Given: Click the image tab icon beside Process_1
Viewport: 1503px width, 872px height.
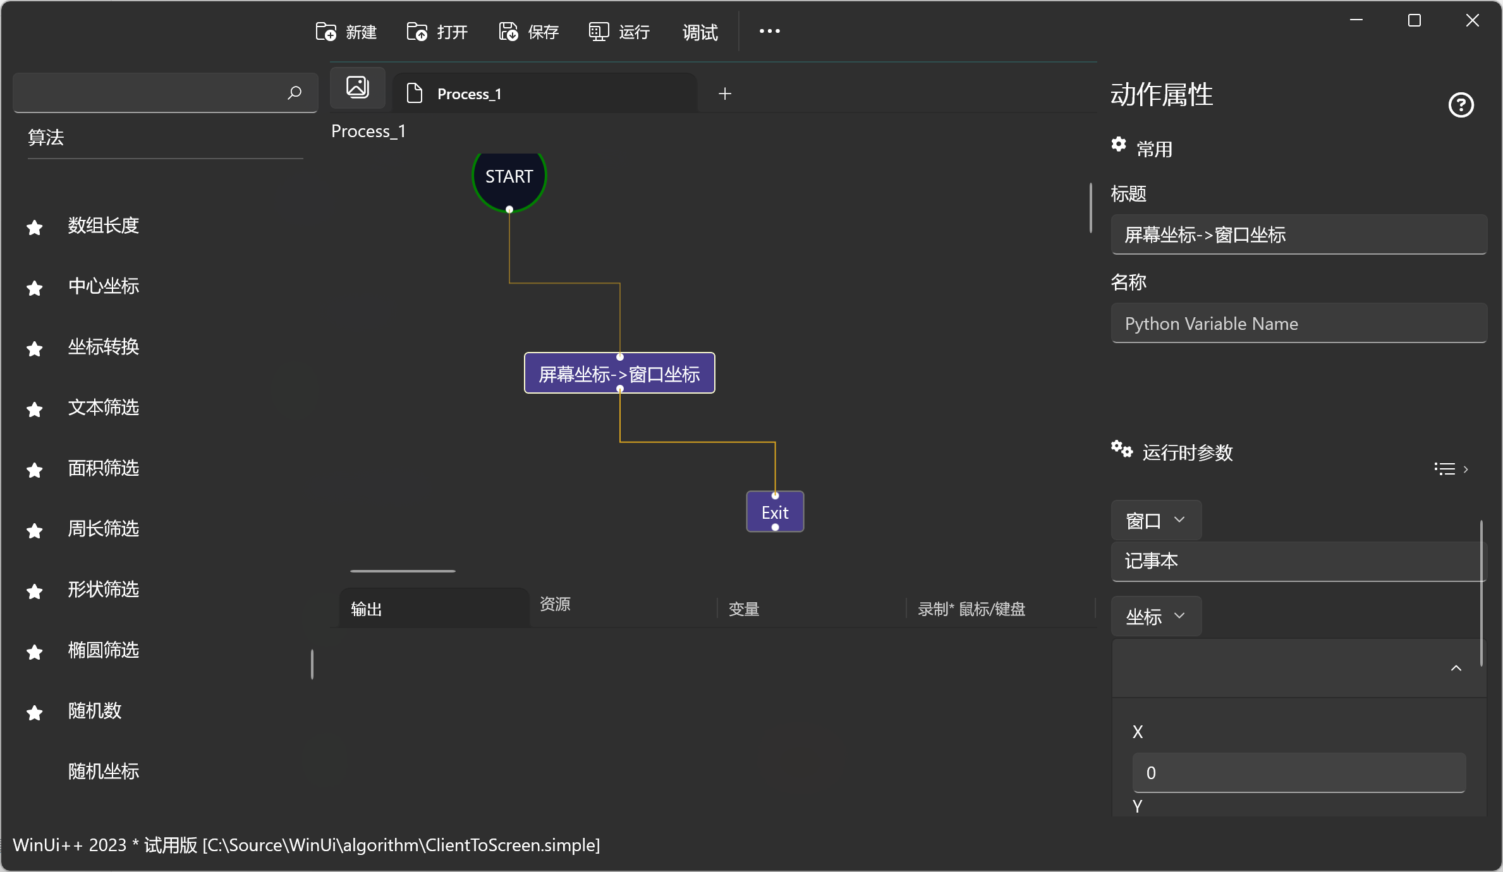Looking at the screenshot, I should 358,87.
